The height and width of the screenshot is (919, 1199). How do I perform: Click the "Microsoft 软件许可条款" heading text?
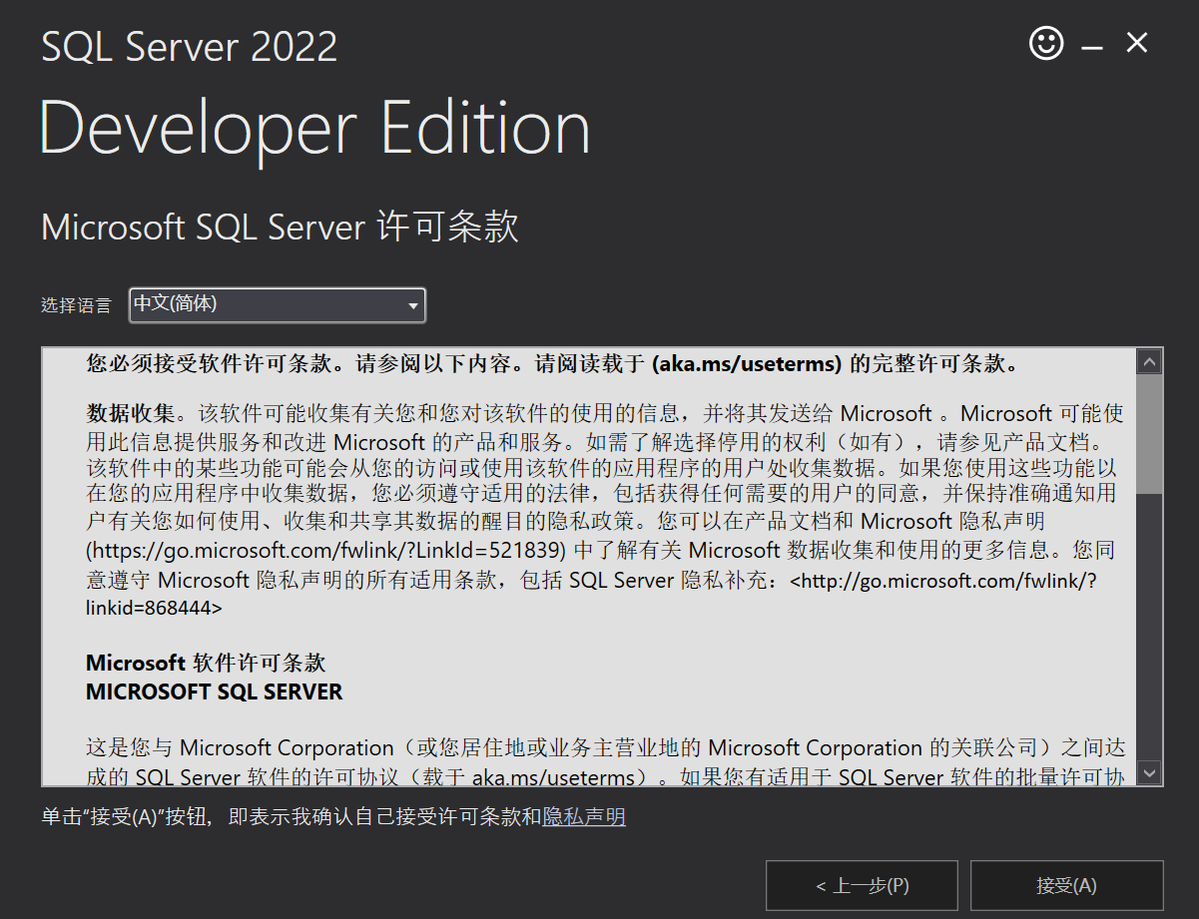click(x=206, y=663)
